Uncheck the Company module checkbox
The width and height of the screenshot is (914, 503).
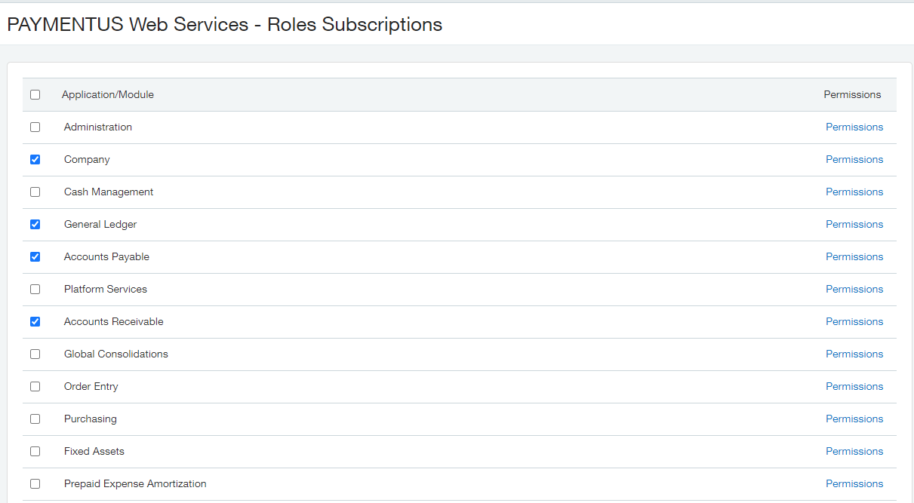click(35, 160)
